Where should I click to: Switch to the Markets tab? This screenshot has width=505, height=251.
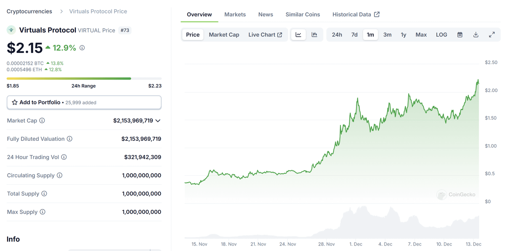click(x=235, y=14)
